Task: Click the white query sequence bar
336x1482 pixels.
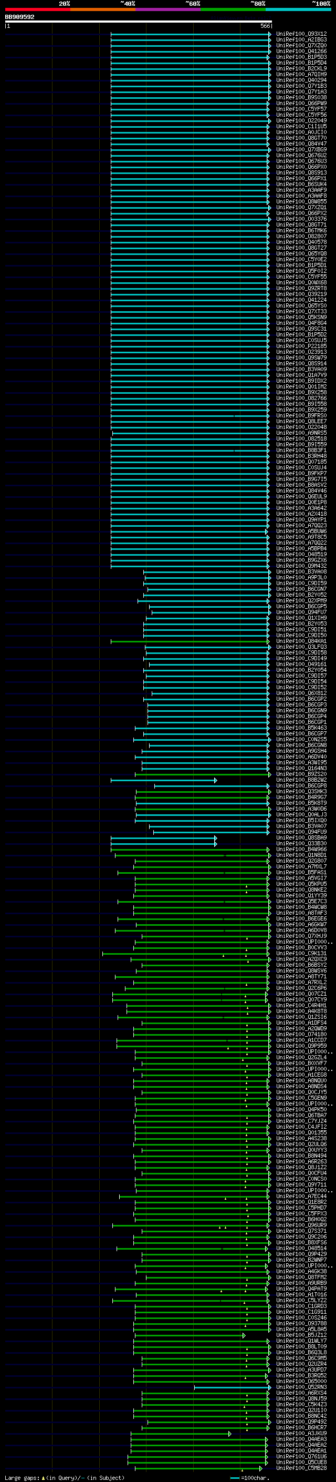Action: click(138, 21)
